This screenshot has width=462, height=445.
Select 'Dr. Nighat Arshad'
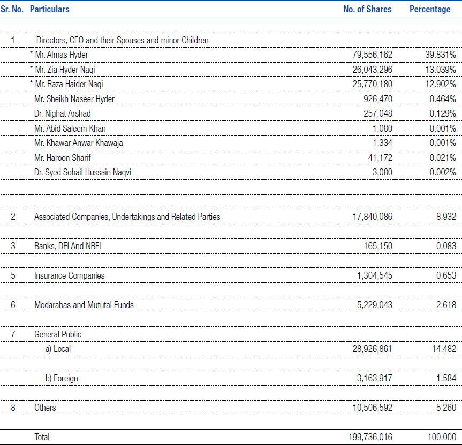coord(63,113)
